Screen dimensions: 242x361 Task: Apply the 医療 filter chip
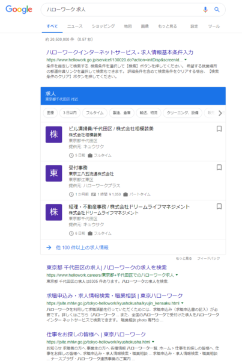pos(50,113)
